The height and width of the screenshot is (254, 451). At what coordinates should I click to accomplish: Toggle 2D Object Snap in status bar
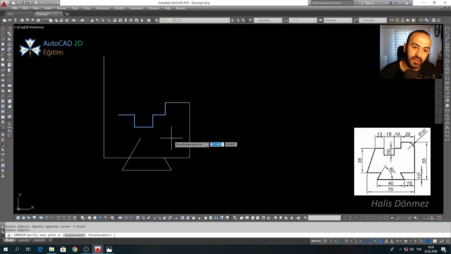coord(371,241)
